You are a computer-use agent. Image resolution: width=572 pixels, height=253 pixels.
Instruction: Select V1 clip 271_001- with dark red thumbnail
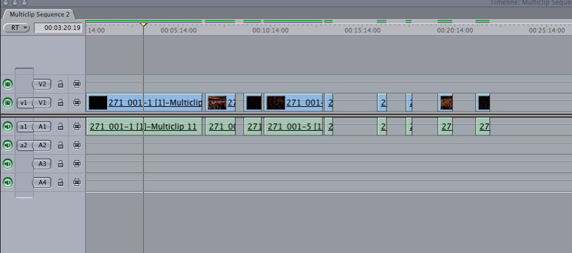[293, 103]
